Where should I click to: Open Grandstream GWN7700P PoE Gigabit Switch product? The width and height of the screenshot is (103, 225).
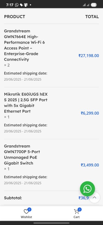pyautogui.click(x=22, y=154)
